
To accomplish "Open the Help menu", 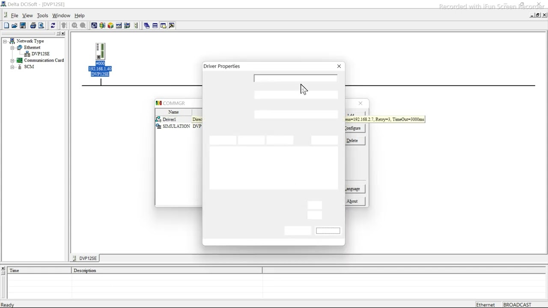I will click(x=80, y=15).
